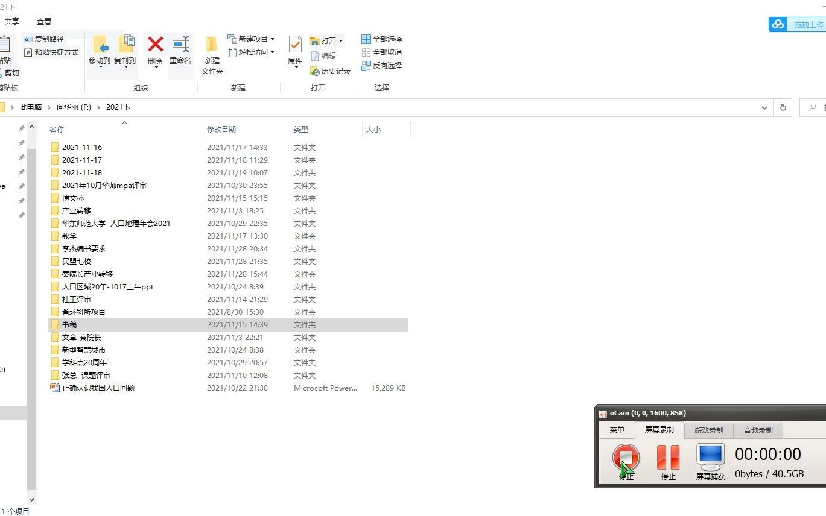This screenshot has height=516, width=826.
Task: Click the Move to (移动到) icon
Action: pyautogui.click(x=100, y=44)
